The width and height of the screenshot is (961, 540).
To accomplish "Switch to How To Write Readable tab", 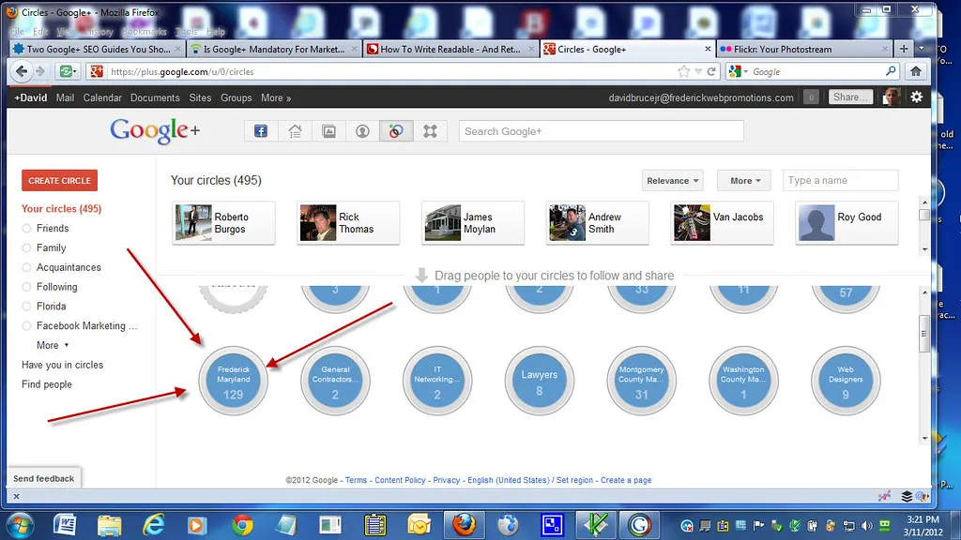I will pyautogui.click(x=450, y=49).
